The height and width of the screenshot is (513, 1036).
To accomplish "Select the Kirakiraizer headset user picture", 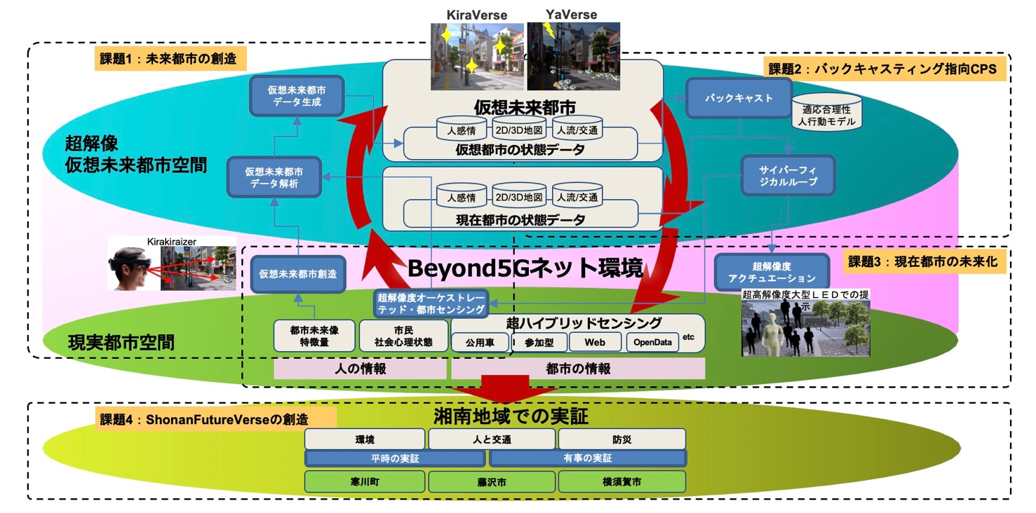I will (170, 264).
